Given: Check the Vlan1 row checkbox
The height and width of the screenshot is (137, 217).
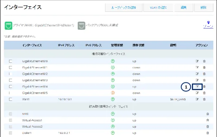Looking at the screenshot, I should (10, 99).
